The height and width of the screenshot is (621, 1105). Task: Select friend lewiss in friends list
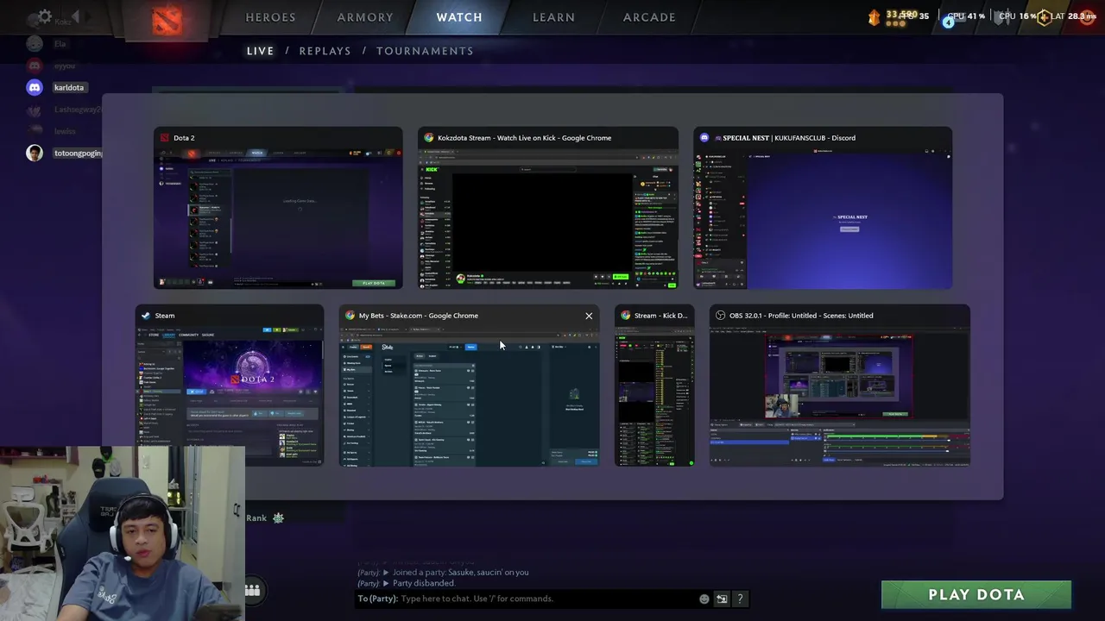pyautogui.click(x=66, y=131)
